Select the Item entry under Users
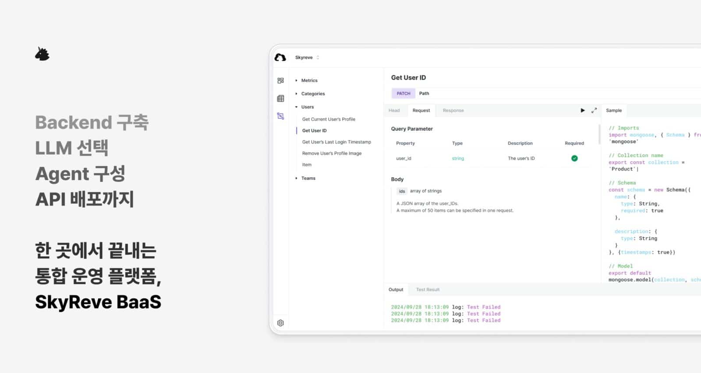 [x=307, y=164]
